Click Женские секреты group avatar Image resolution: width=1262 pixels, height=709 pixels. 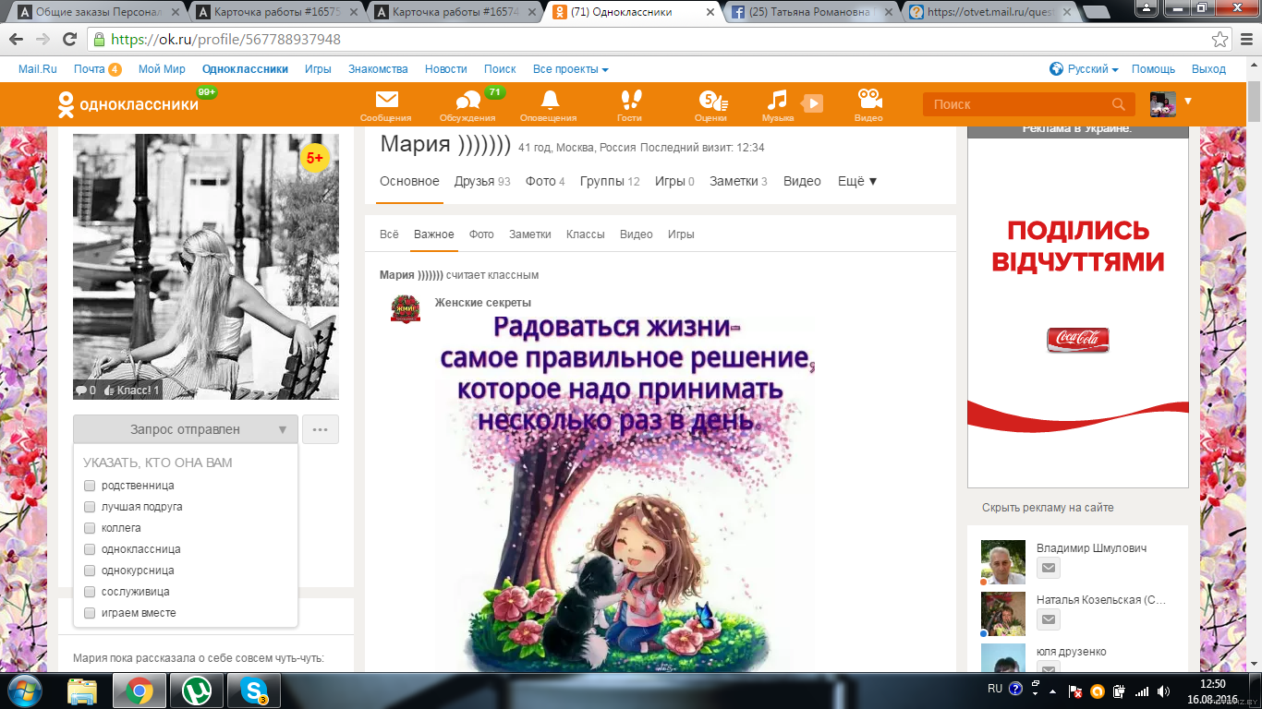click(x=406, y=309)
